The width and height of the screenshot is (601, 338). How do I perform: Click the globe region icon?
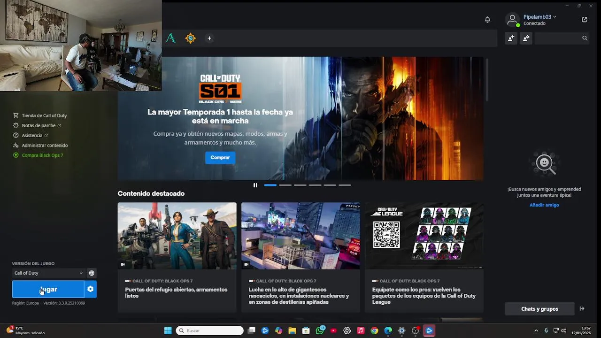pos(92,273)
